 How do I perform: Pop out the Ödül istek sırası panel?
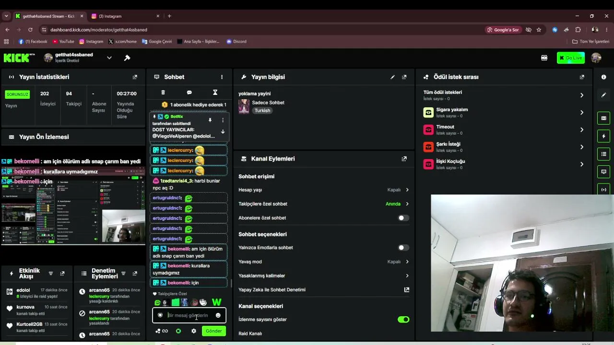tap(582, 77)
